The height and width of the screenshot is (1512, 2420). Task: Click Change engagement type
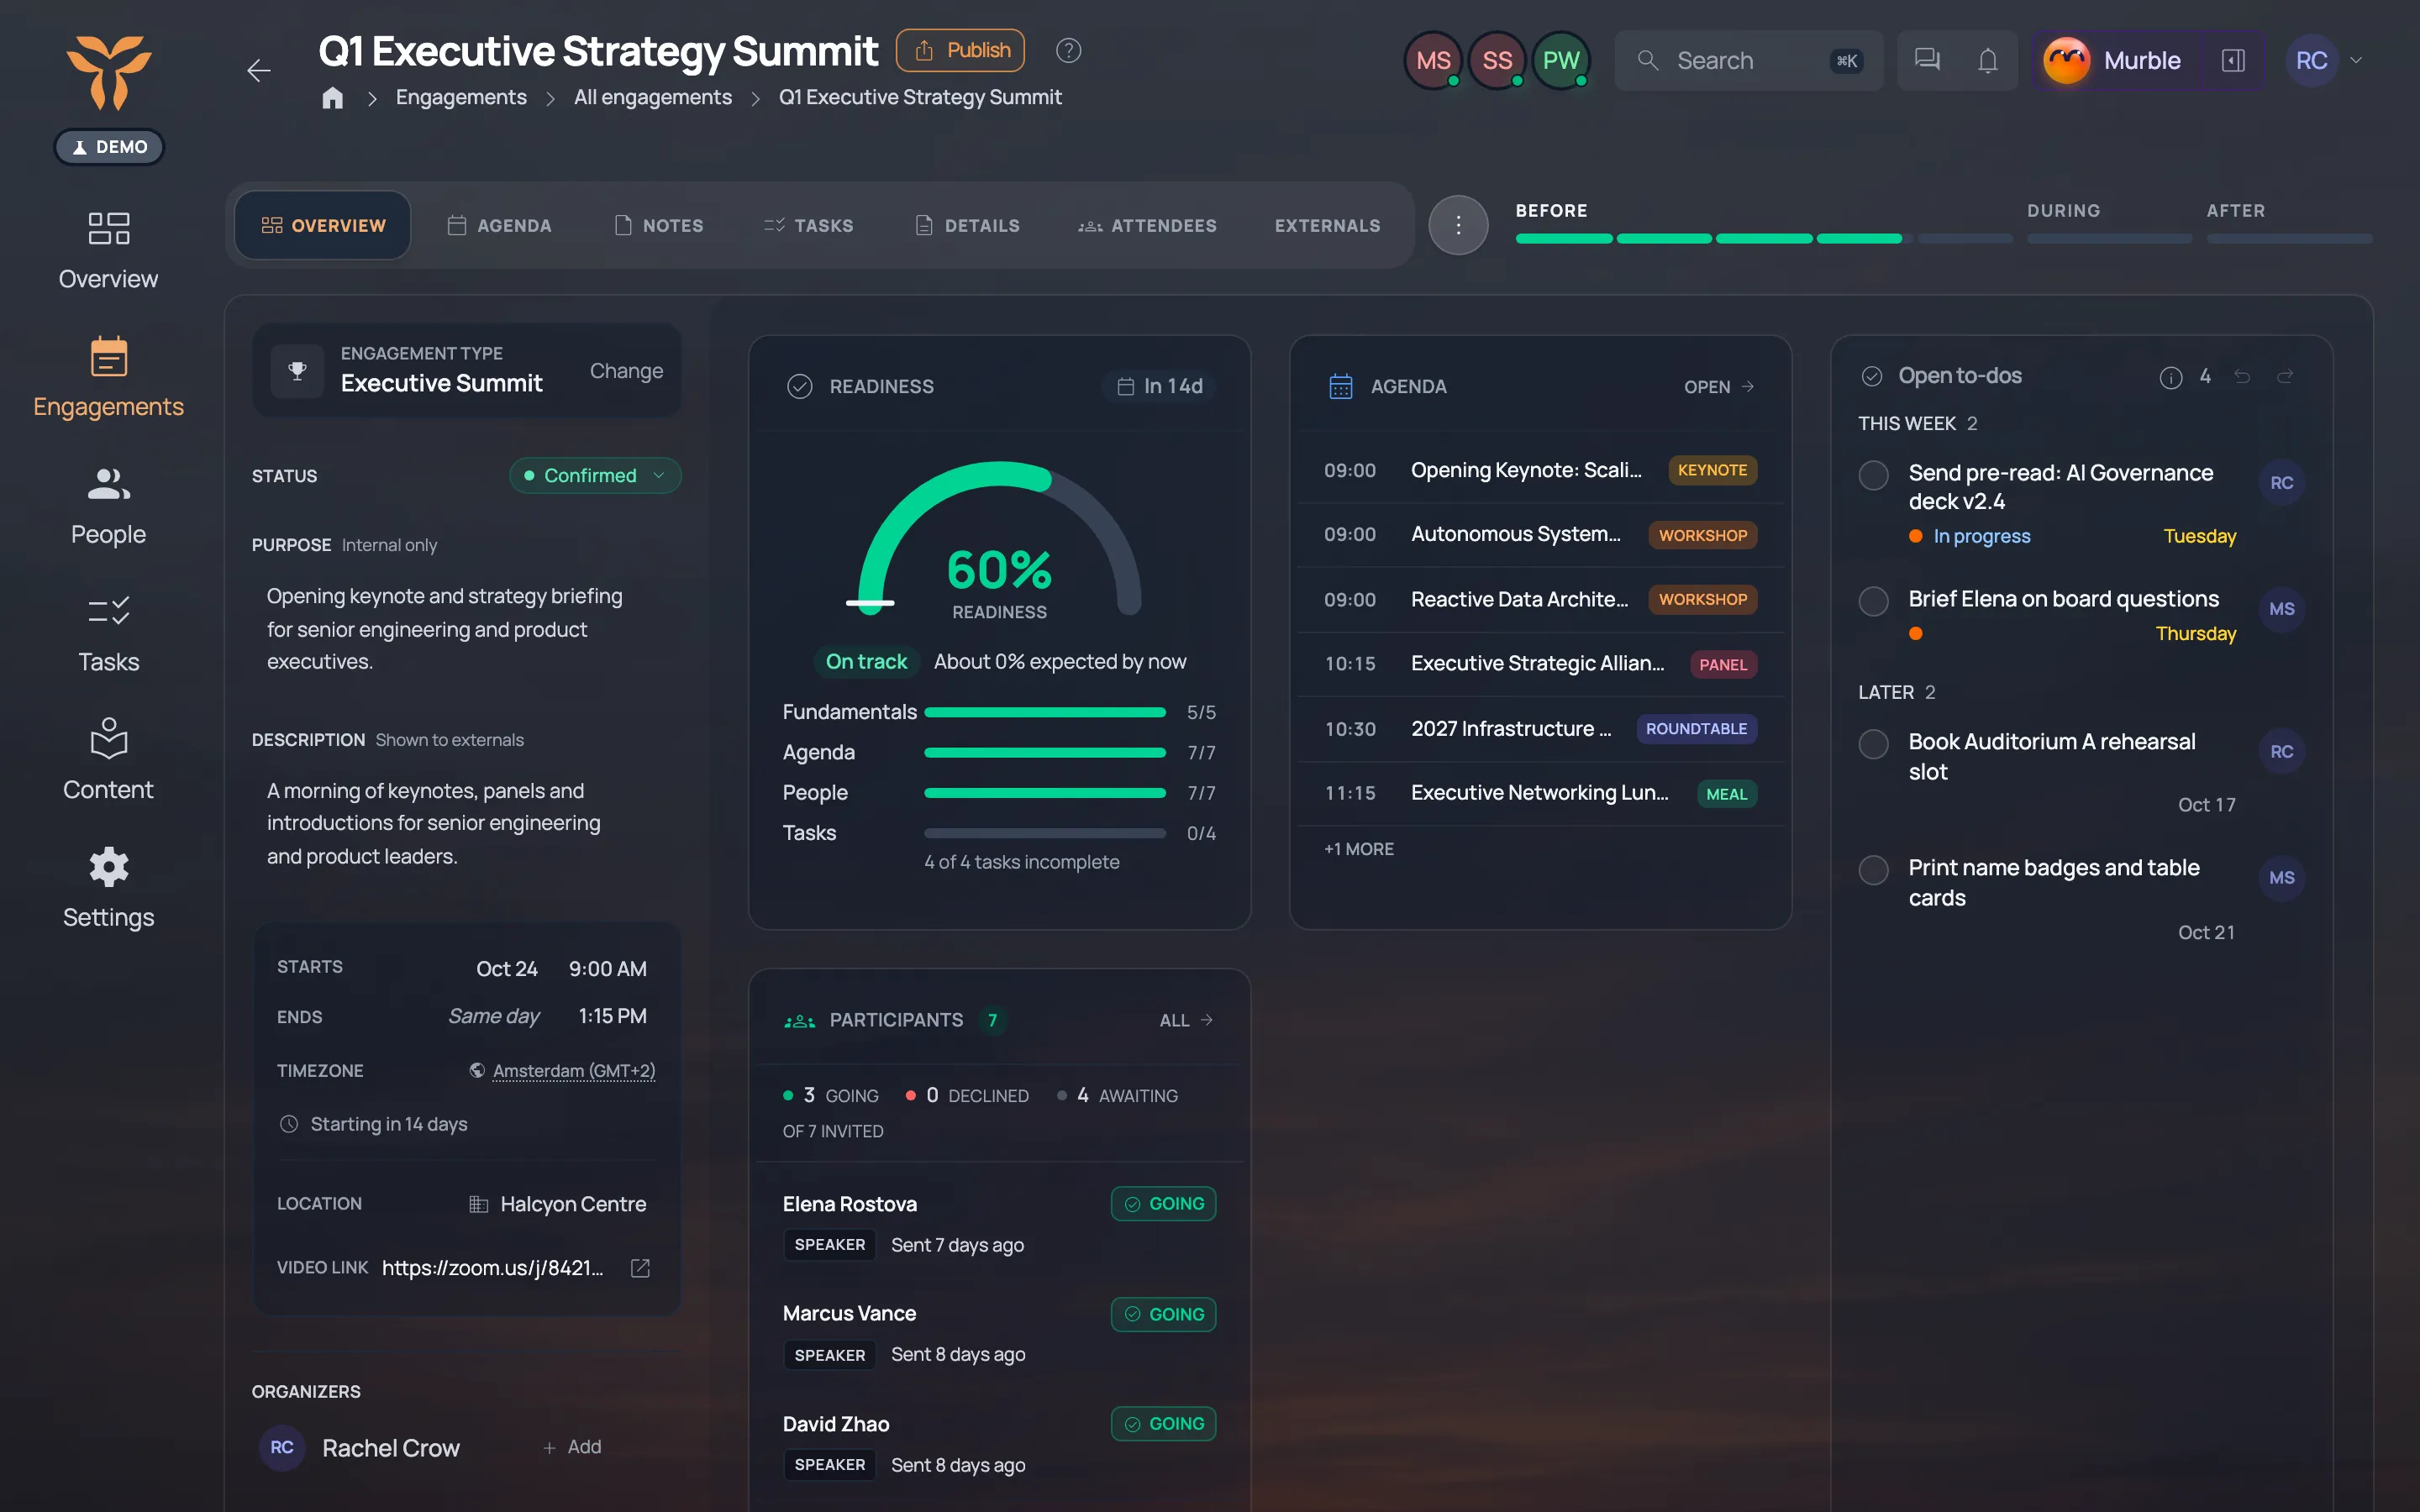(x=626, y=371)
